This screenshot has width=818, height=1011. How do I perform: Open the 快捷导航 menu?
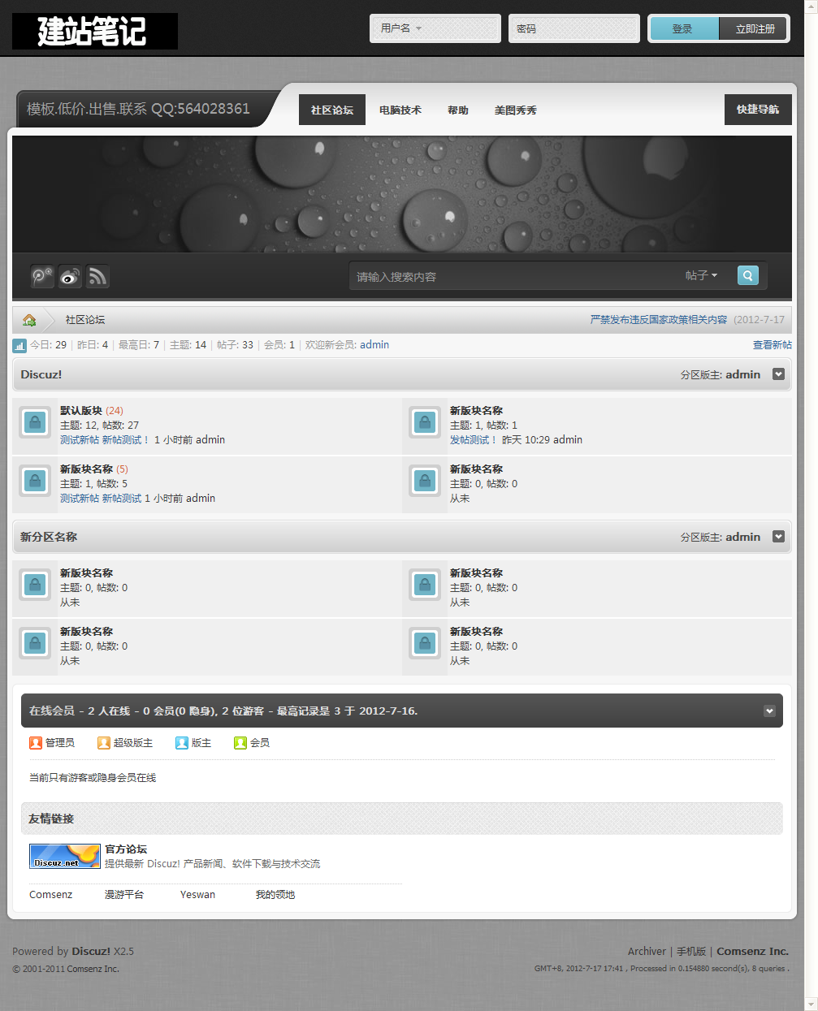click(757, 109)
